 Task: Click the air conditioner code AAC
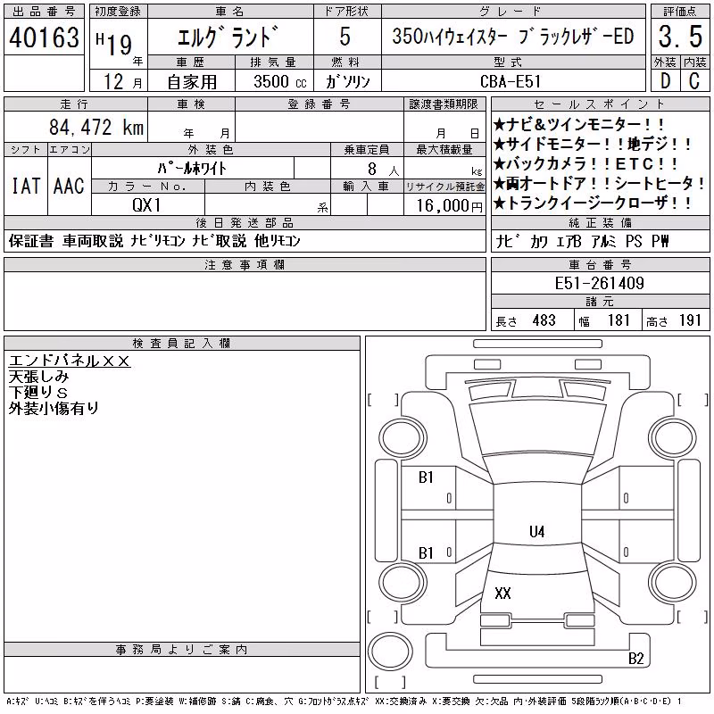(69, 186)
